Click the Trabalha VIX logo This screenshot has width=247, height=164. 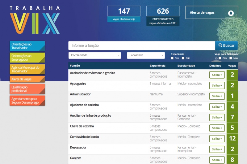tap(35, 20)
